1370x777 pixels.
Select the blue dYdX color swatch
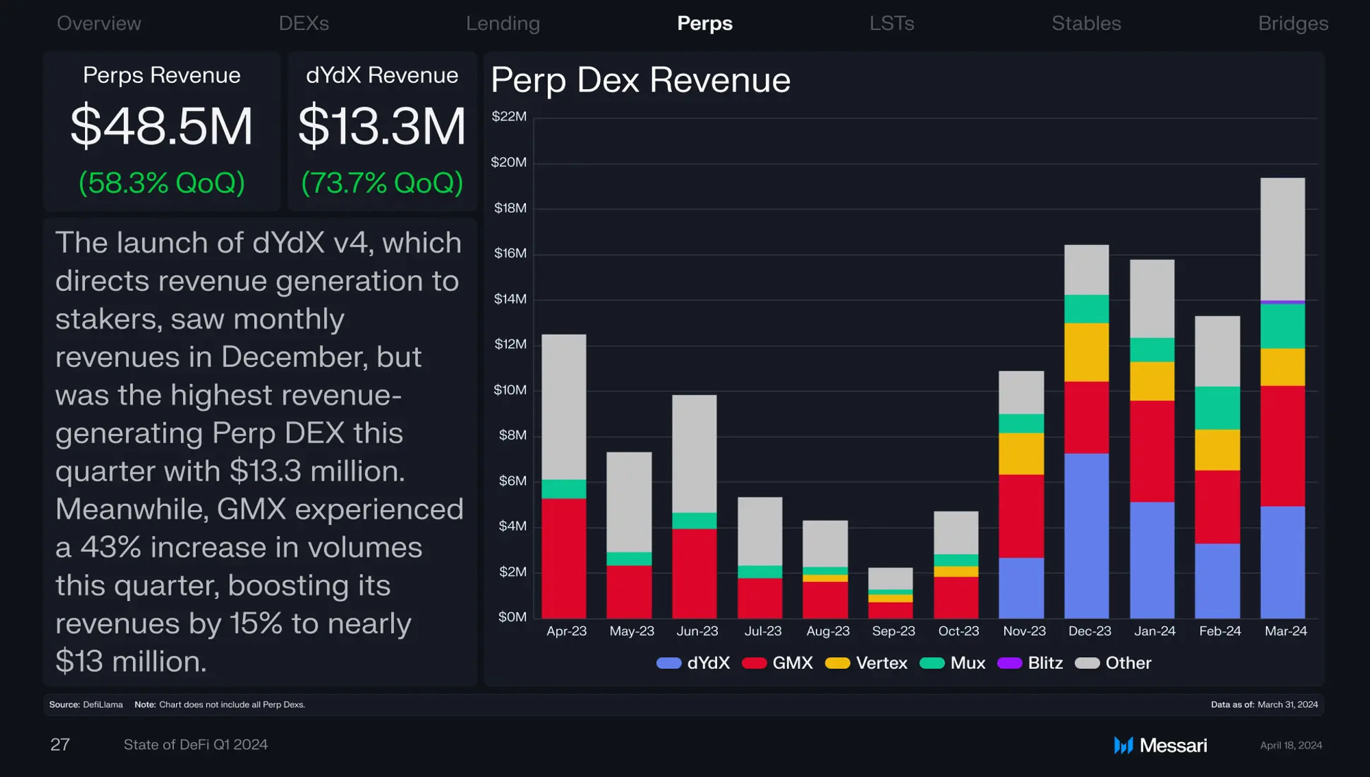(669, 663)
